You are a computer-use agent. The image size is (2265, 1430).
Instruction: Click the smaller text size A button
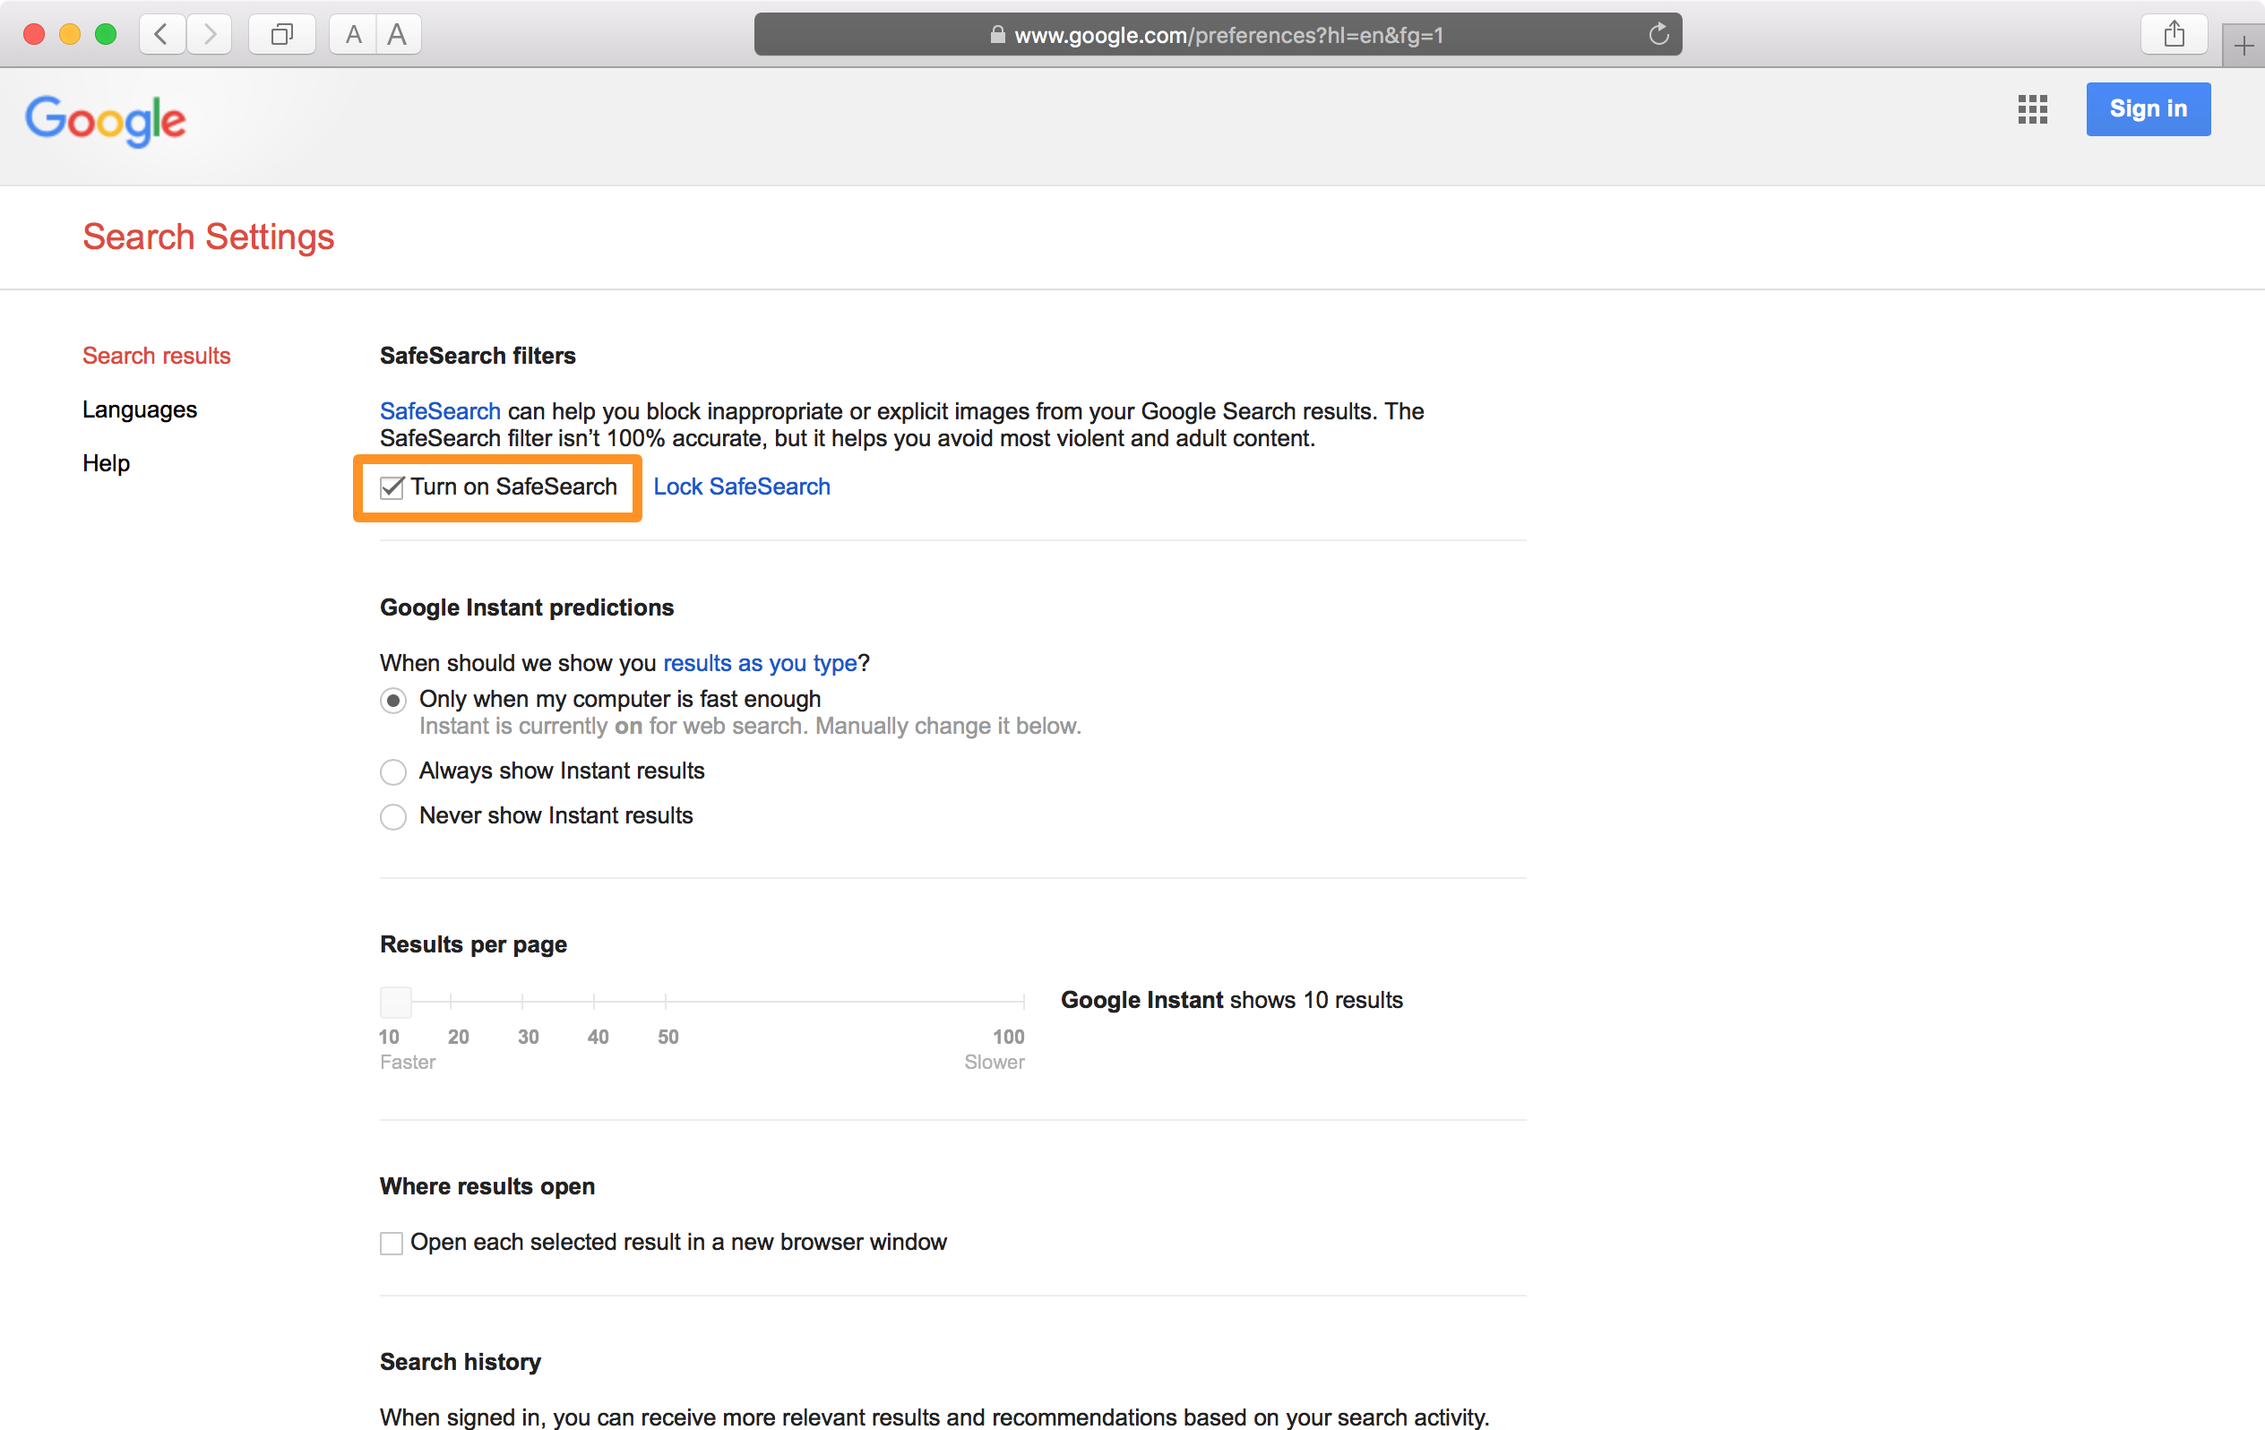pyautogui.click(x=353, y=35)
